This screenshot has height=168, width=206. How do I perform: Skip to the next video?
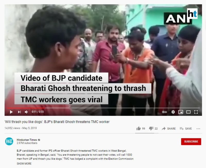click(19, 112)
